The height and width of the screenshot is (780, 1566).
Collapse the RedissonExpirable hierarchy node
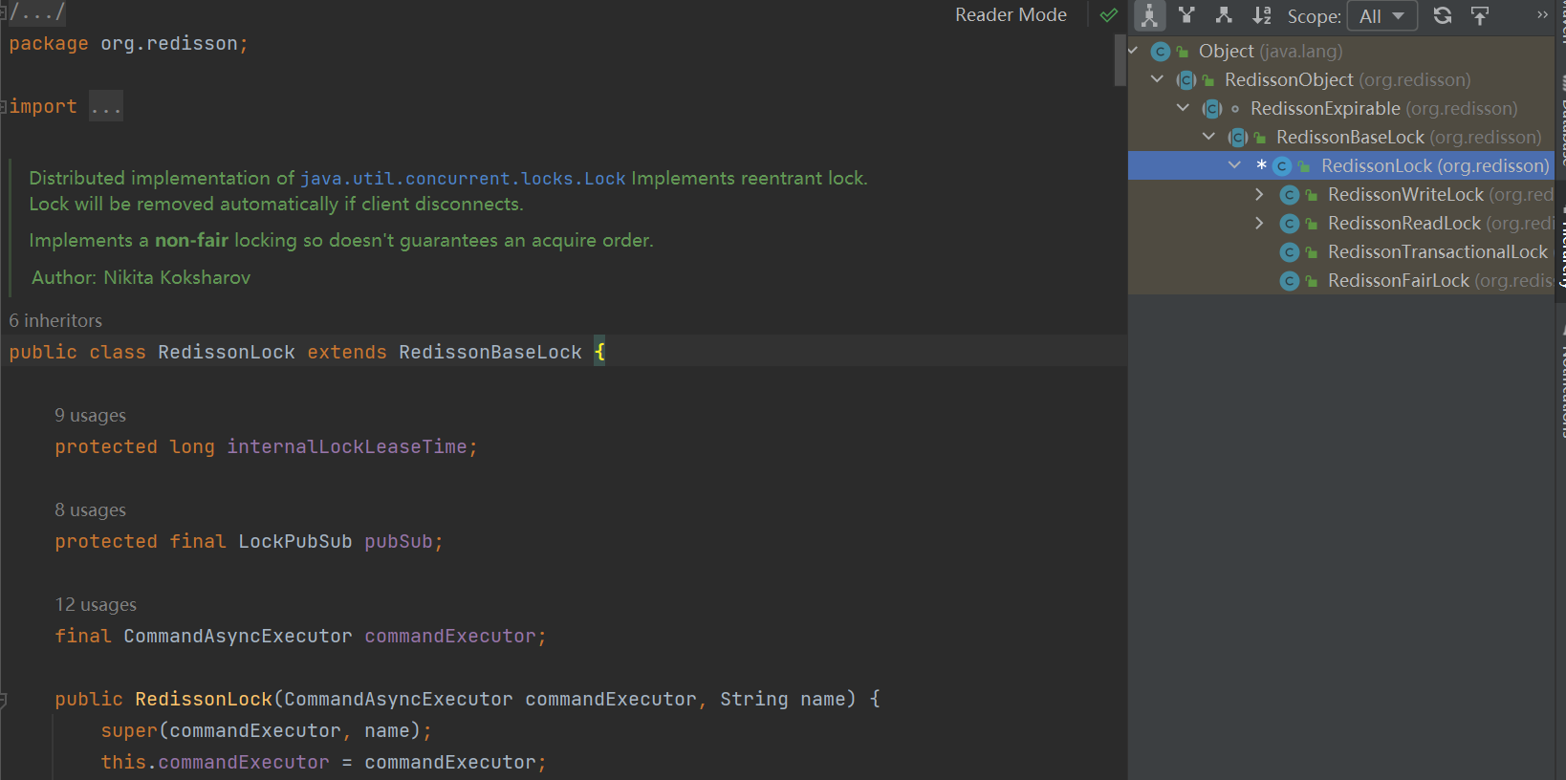click(x=1184, y=108)
